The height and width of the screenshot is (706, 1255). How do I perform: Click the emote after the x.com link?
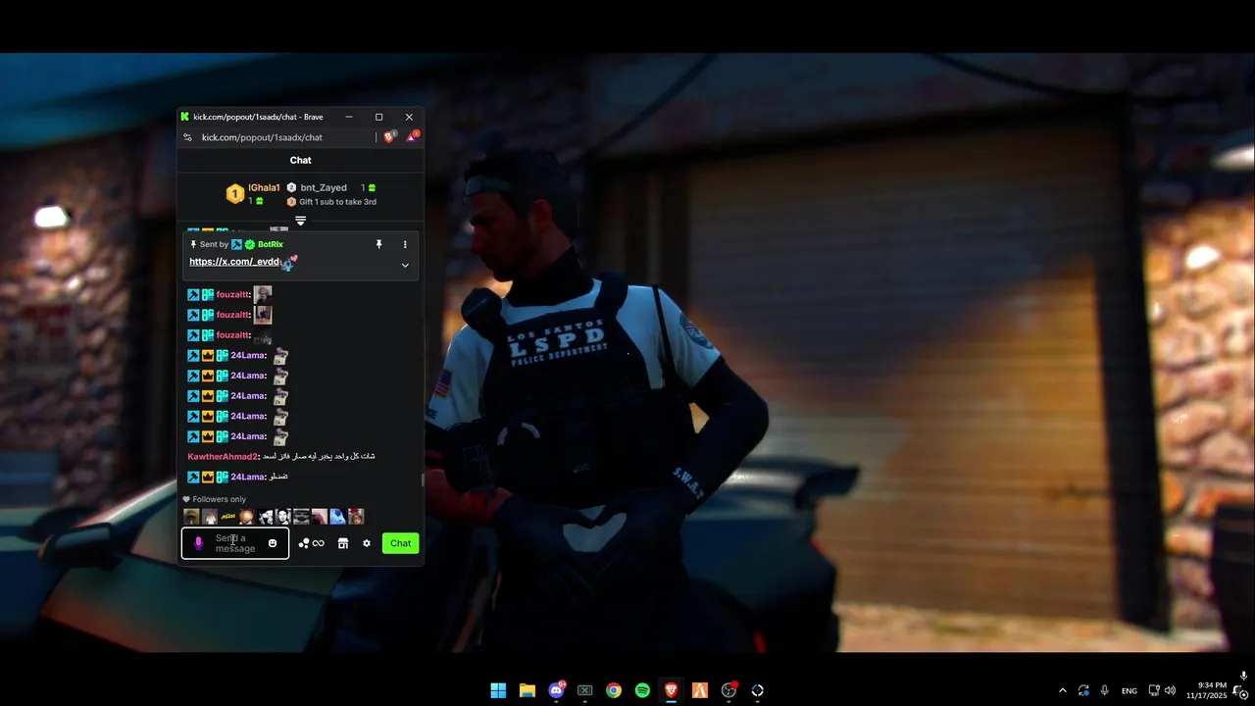coord(288,263)
